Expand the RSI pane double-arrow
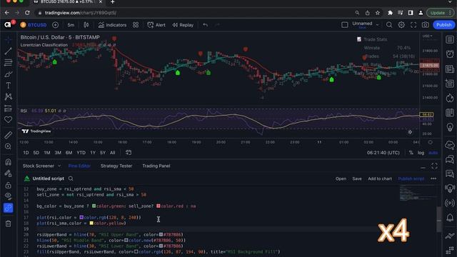457x257 pixels. pyautogui.click(x=410, y=132)
